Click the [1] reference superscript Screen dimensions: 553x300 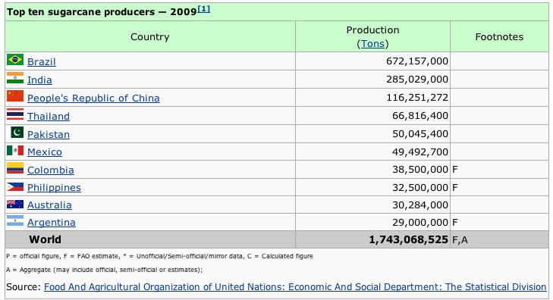pos(203,9)
